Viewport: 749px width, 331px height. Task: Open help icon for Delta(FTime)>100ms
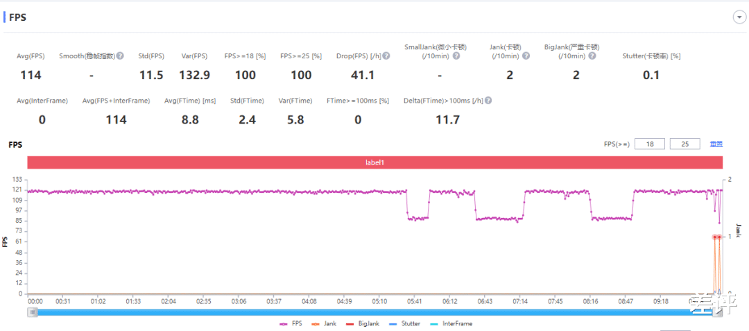pos(488,101)
